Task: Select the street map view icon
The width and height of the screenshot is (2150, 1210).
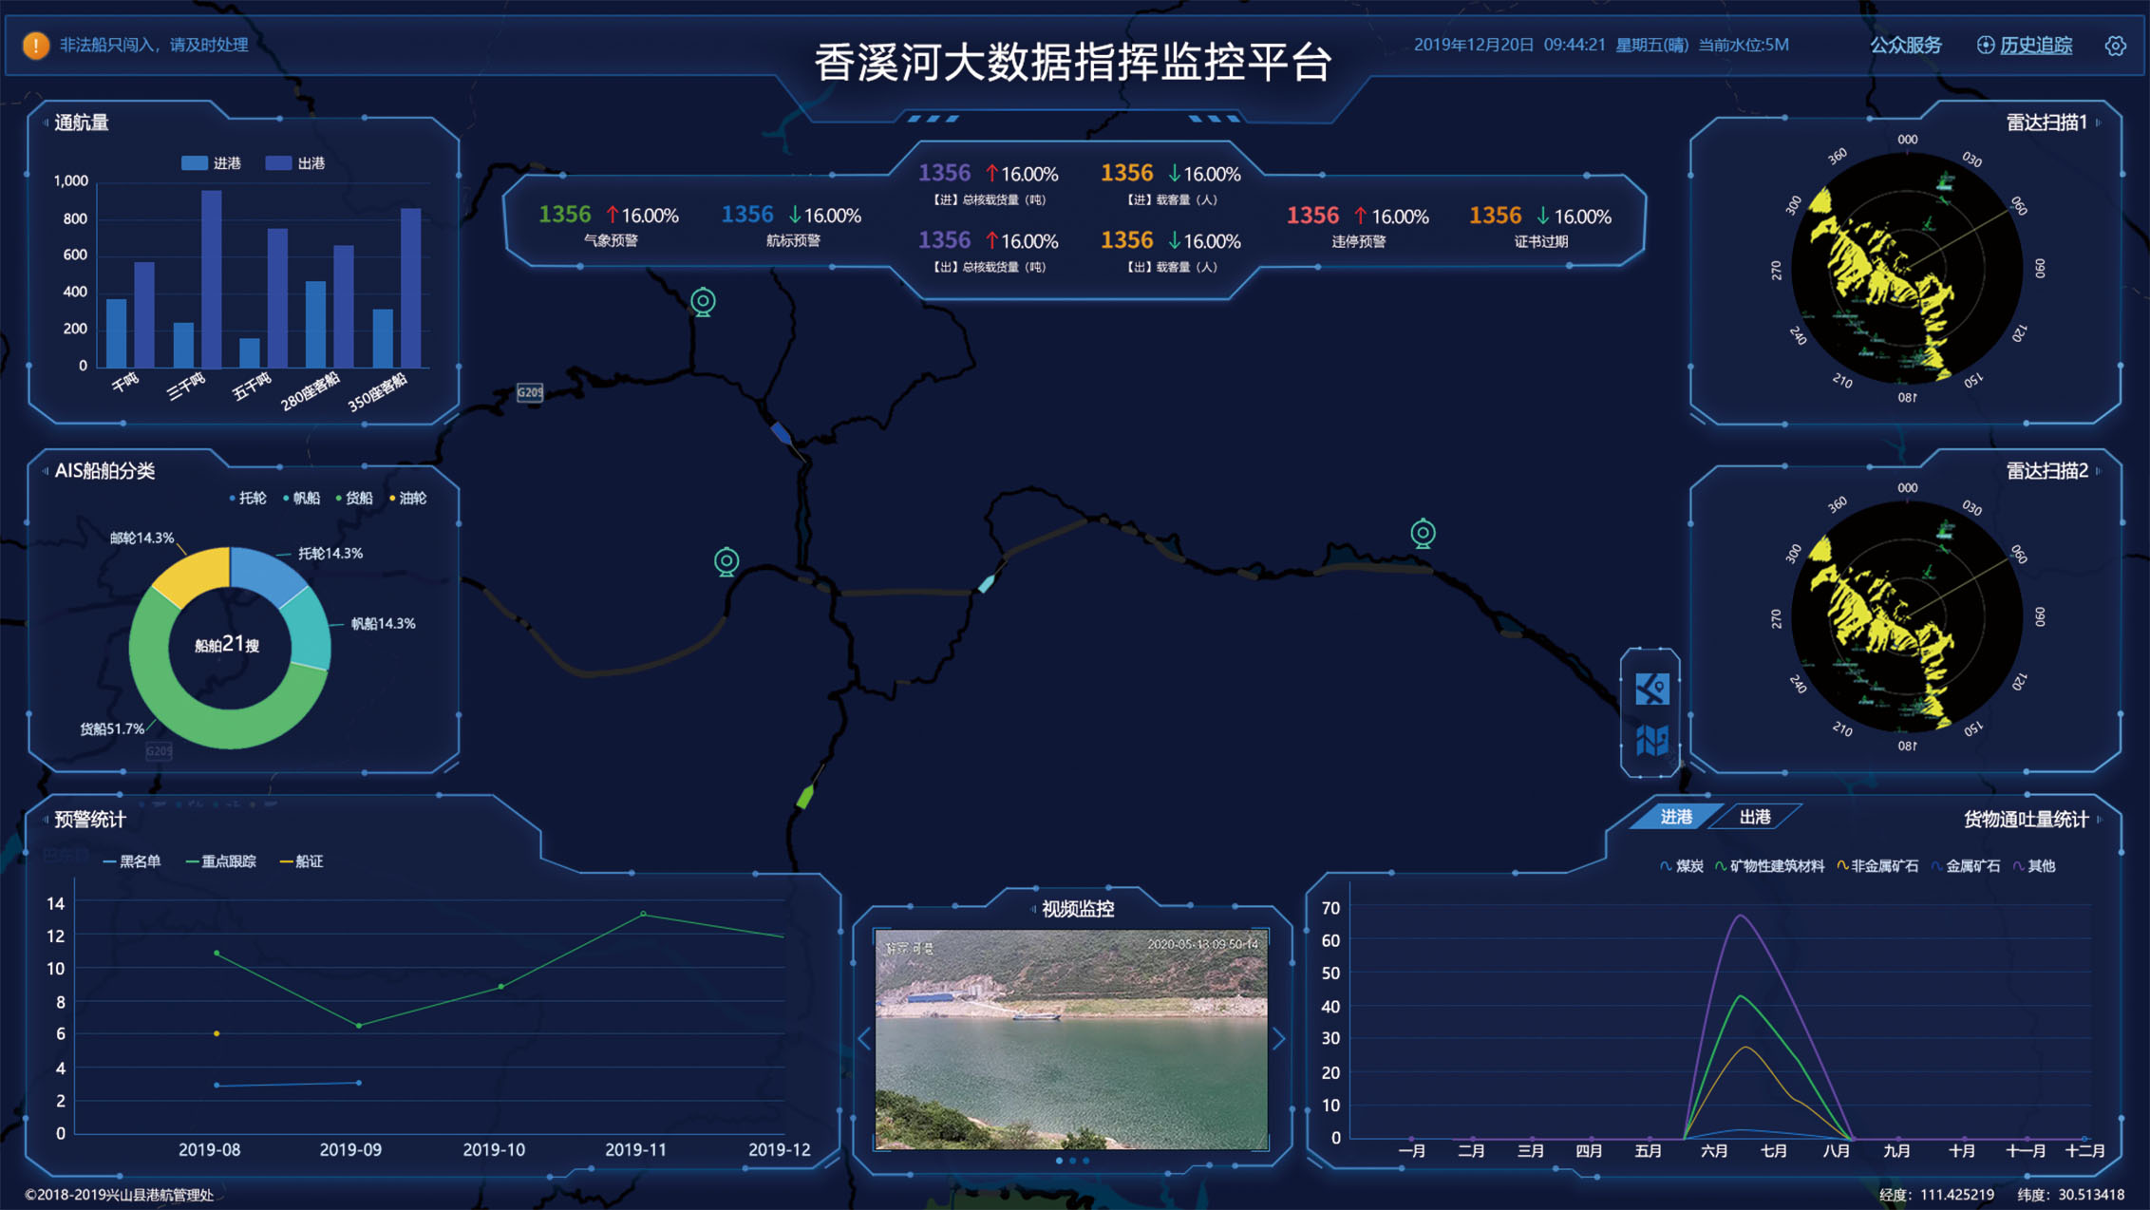Action: point(1651,689)
